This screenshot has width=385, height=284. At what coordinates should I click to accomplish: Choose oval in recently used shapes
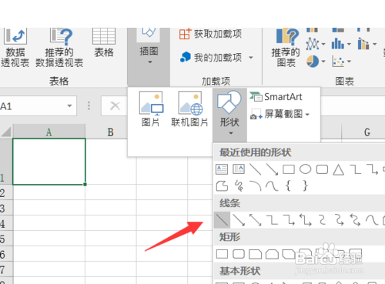click(x=305, y=169)
